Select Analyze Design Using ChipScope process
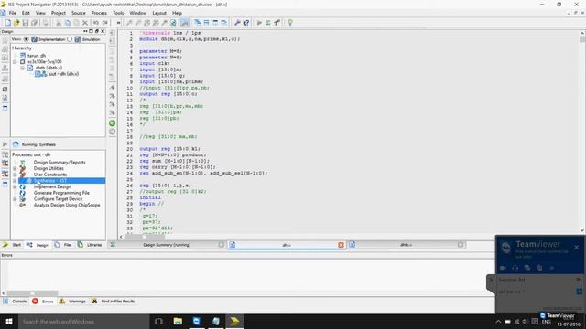 67,205
